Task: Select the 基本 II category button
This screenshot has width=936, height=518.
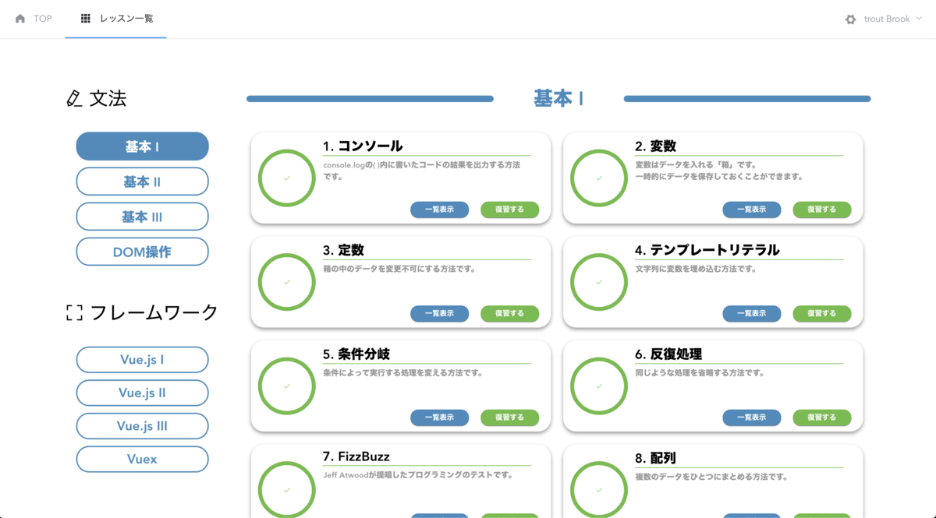Action: coord(142,181)
